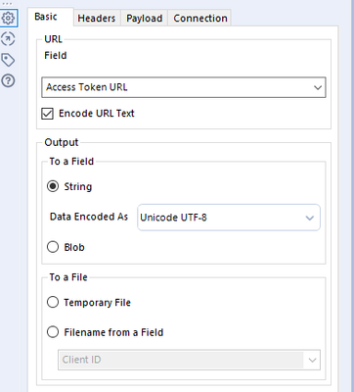Viewport: 354px width, 392px height.
Task: Select the String radio button
Action: tap(53, 186)
